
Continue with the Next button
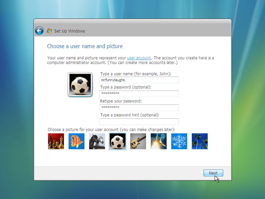[213, 173]
